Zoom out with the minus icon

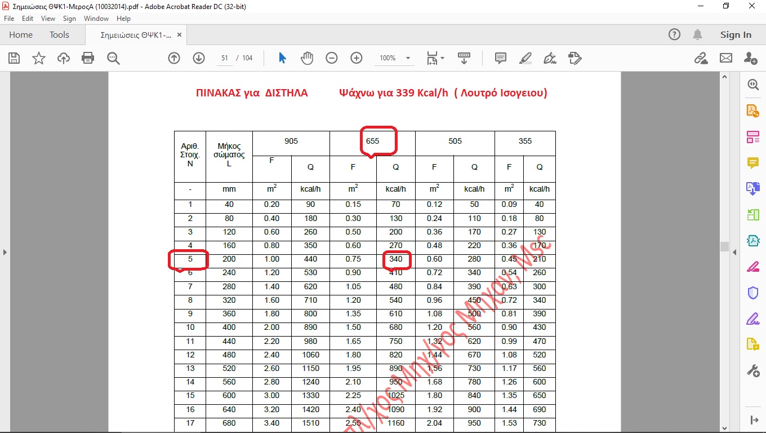(x=332, y=58)
